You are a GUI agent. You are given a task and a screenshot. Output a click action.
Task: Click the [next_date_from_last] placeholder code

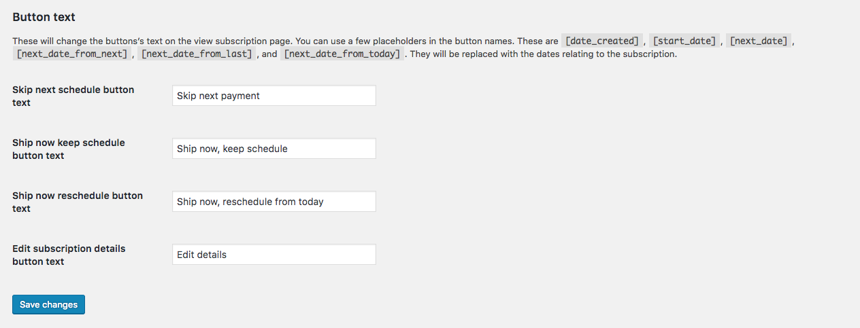(x=197, y=54)
